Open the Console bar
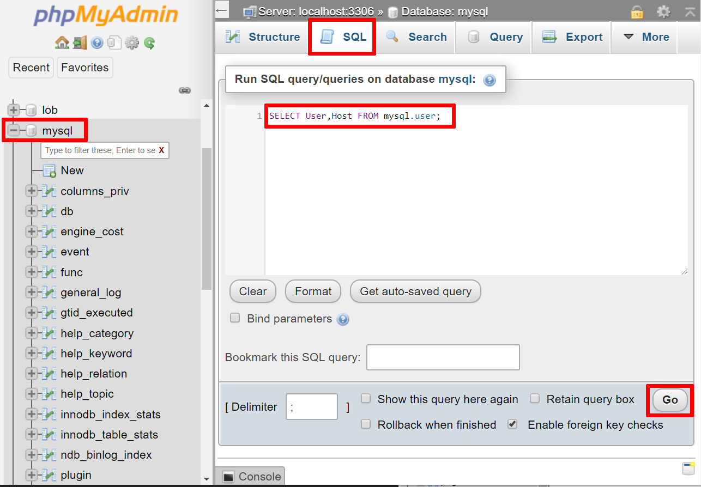The height and width of the screenshot is (487, 701). 251,477
